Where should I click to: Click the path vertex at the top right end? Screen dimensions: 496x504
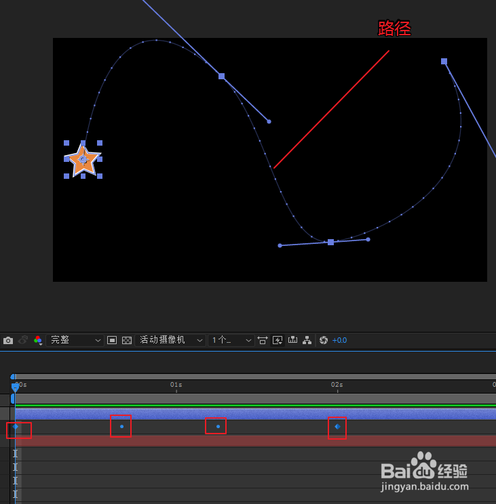point(444,62)
